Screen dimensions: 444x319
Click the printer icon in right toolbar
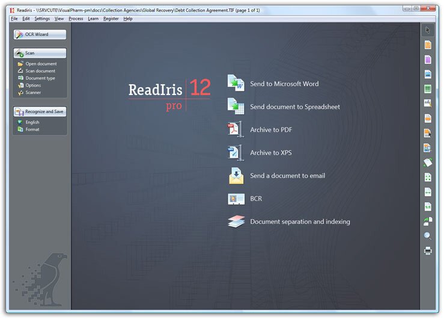click(x=428, y=250)
